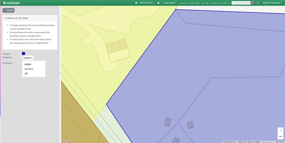The height and width of the screenshot is (143, 285).
Task: Click the myForest logo
Action: click(x=11, y=3)
